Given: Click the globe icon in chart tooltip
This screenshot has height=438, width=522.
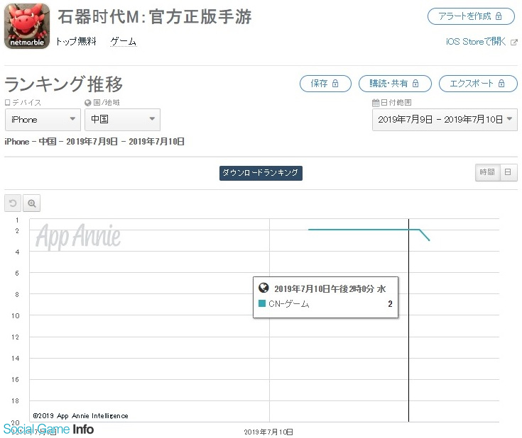Looking at the screenshot, I should click(263, 288).
